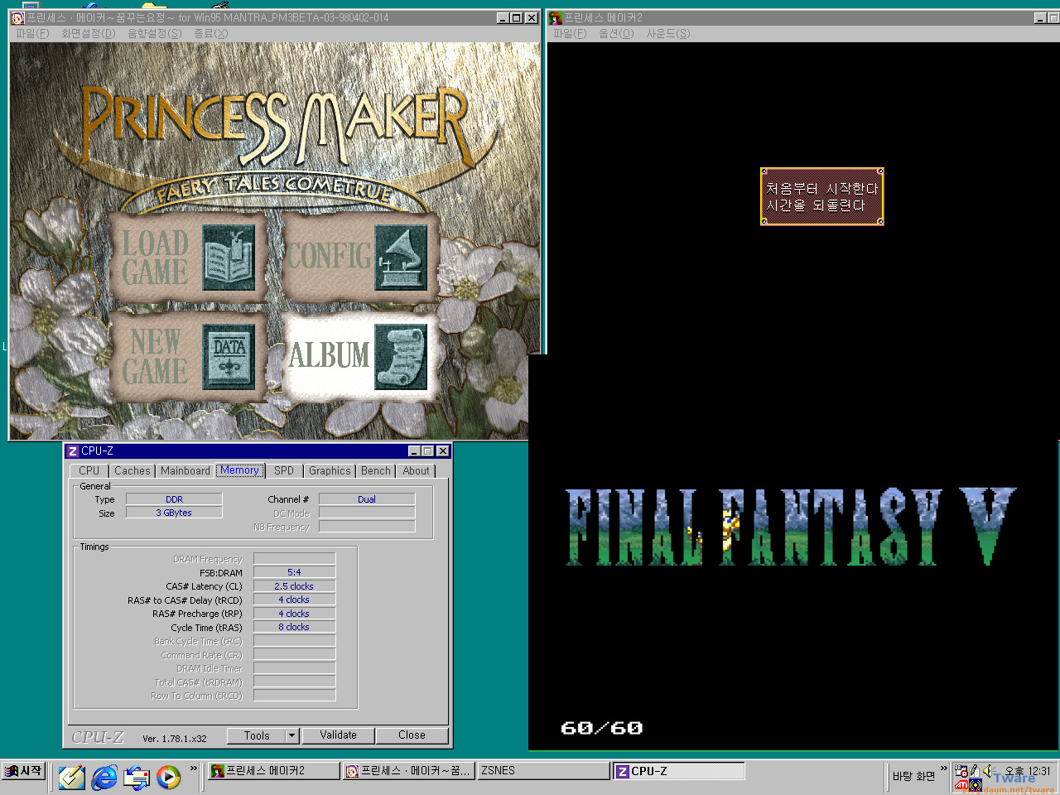Switch to the Mainboard tab

point(185,470)
